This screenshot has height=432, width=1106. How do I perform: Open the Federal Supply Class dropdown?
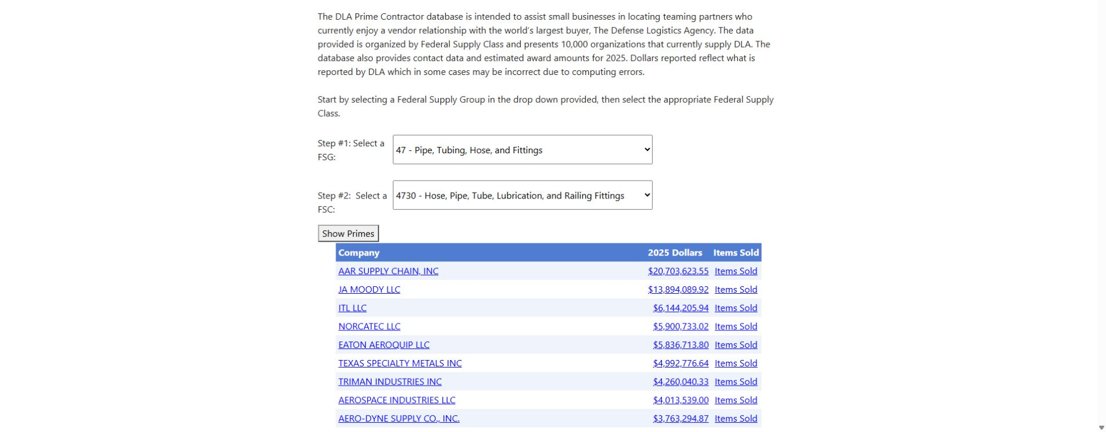click(523, 195)
